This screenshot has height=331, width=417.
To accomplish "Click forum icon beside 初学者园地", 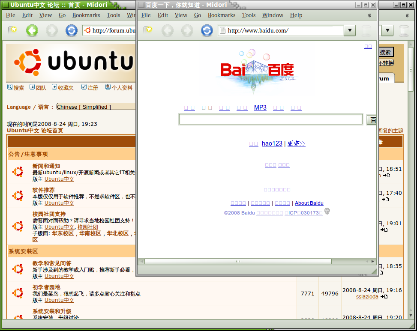I will tap(18, 293).
